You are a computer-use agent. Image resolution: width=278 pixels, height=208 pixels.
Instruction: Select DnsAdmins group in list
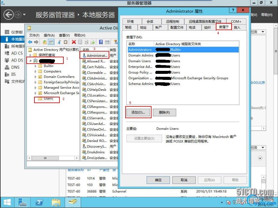(94, 152)
